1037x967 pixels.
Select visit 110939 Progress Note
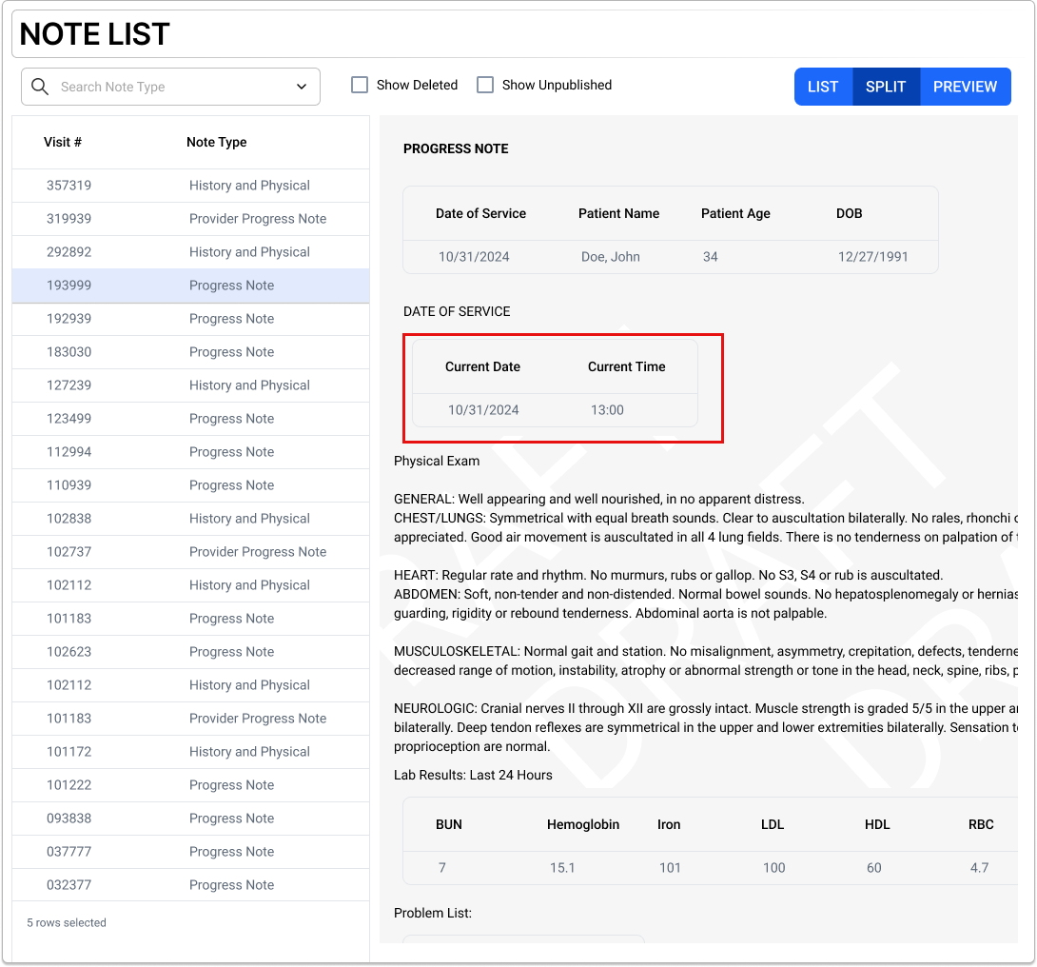(190, 485)
